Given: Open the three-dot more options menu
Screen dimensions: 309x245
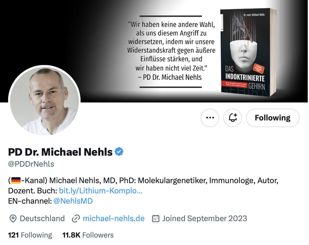Looking at the screenshot, I should click(210, 118).
